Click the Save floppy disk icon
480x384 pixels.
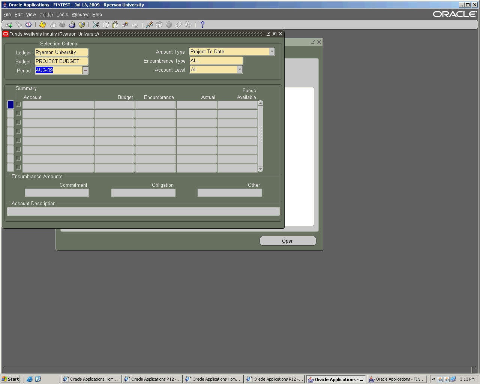coord(43,25)
